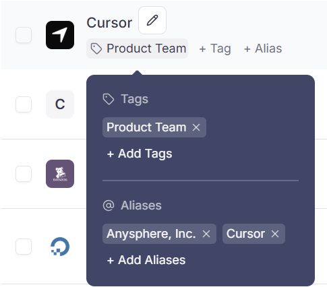
Task: Click the Cursor alias chip in popup
Action: click(x=254, y=234)
